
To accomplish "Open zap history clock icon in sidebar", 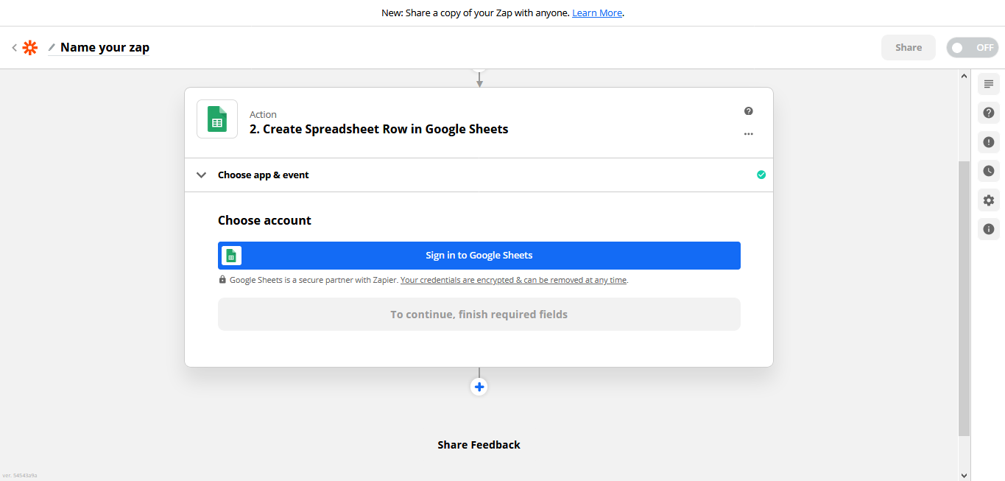I will [x=988, y=171].
